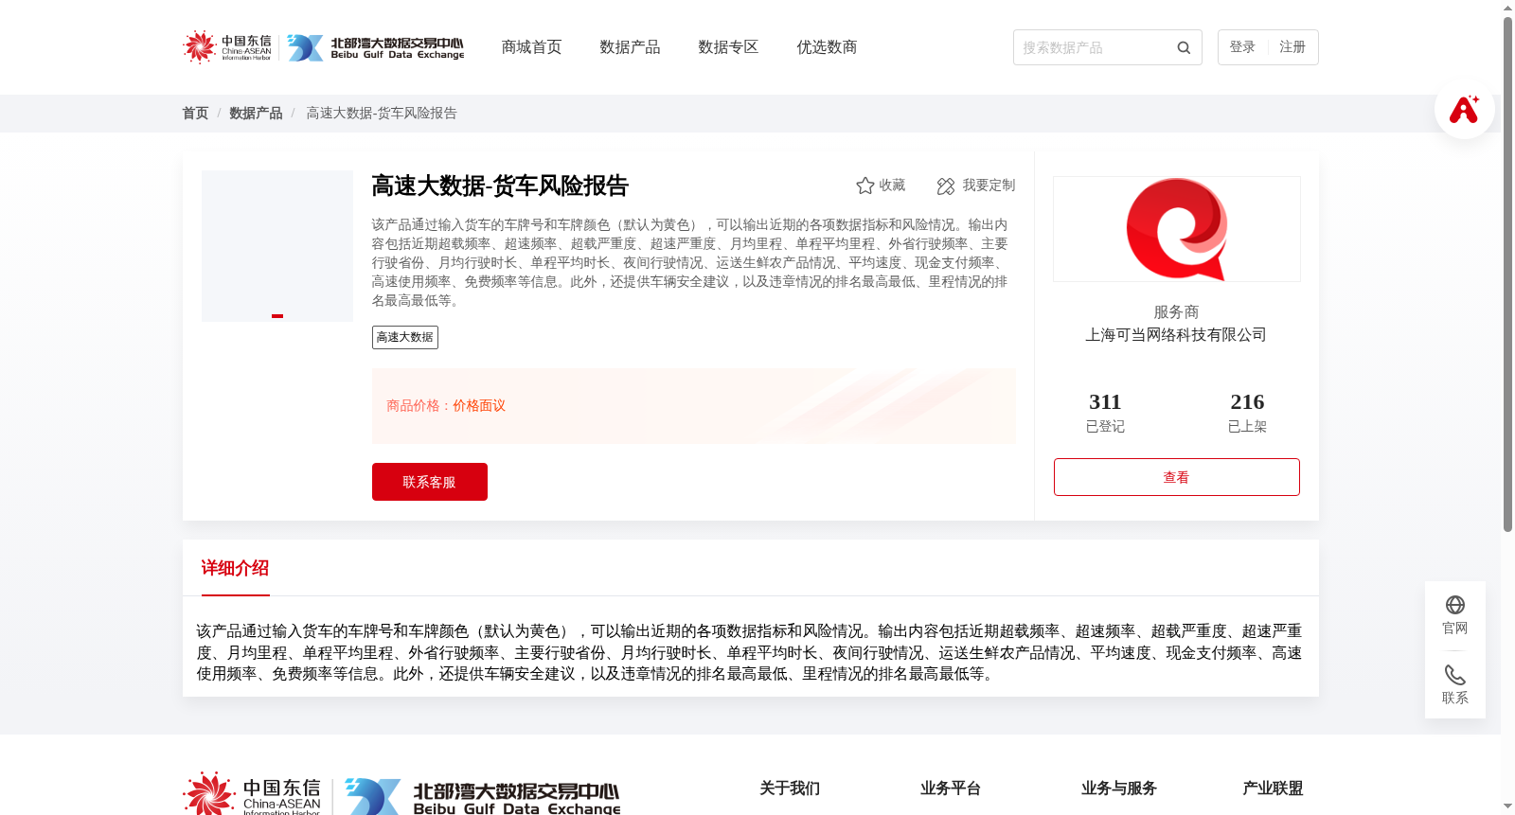1515x815 pixels.
Task: Click the star favorite icon 收藏
Action: [864, 186]
